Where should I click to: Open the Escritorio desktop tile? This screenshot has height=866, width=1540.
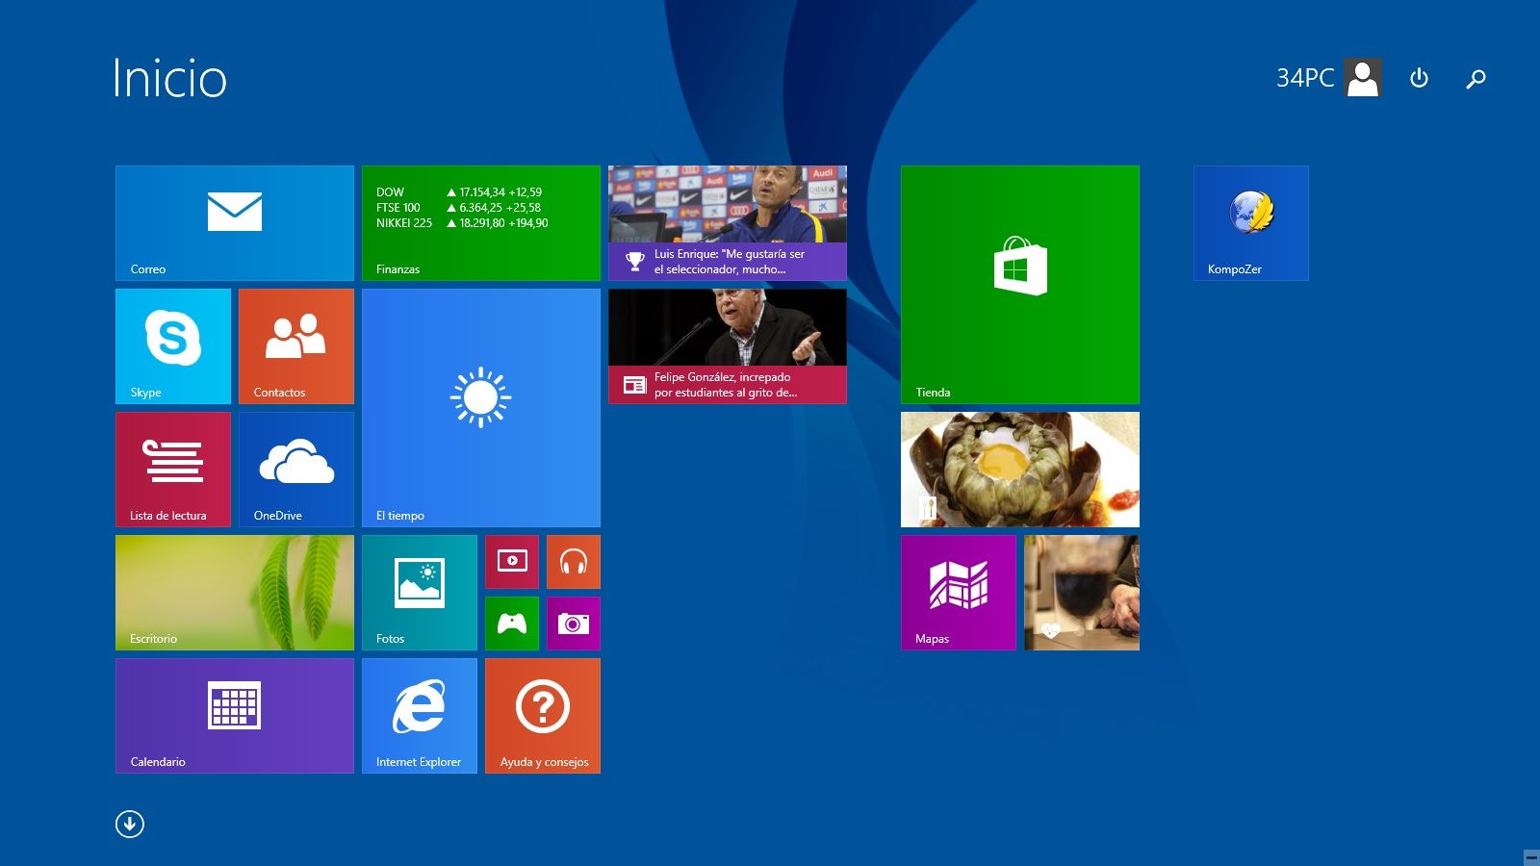[234, 592]
